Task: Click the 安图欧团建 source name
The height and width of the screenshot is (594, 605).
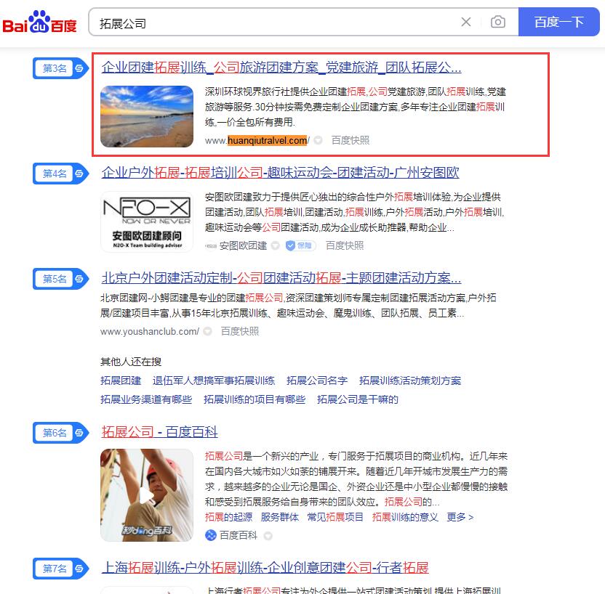Action: coord(243,245)
